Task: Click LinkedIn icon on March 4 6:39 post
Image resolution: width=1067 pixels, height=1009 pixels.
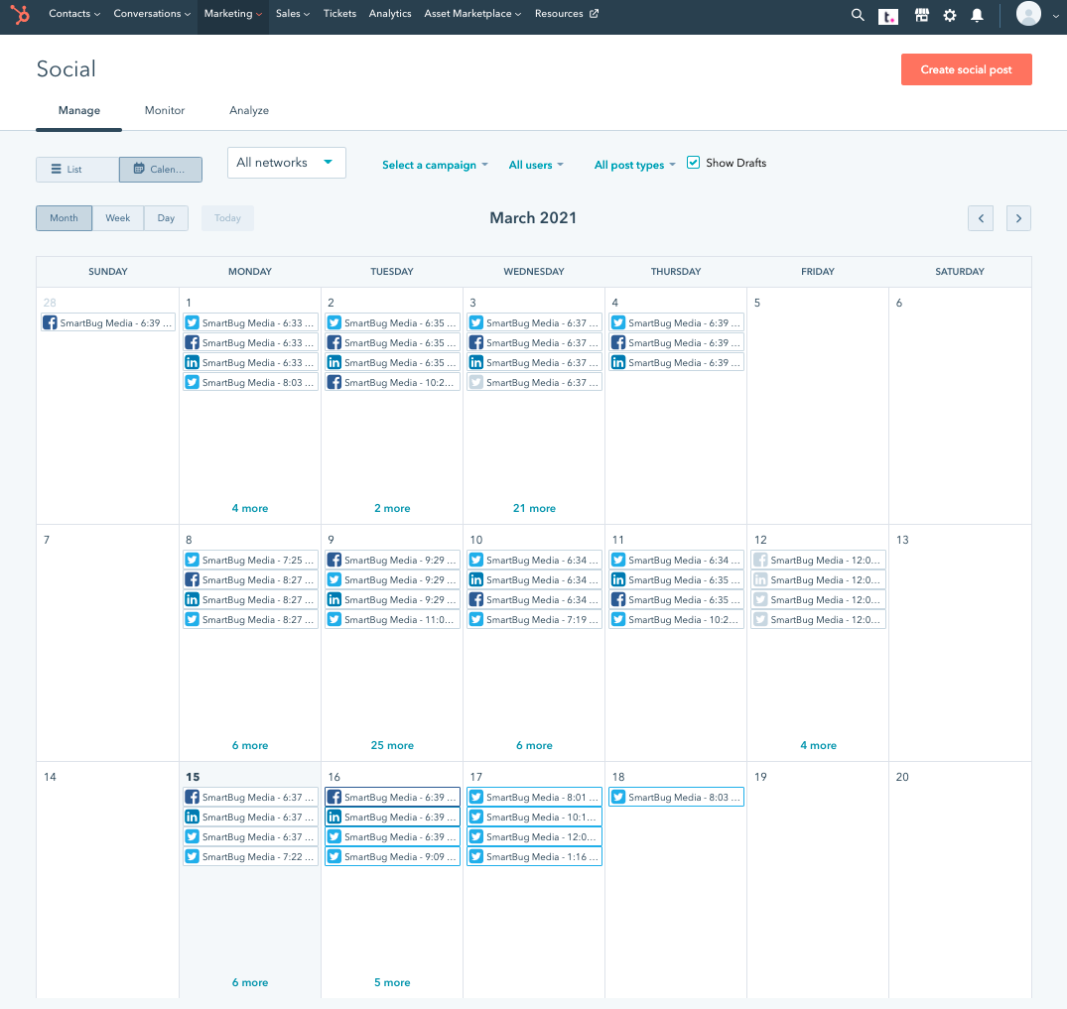Action: 618,363
